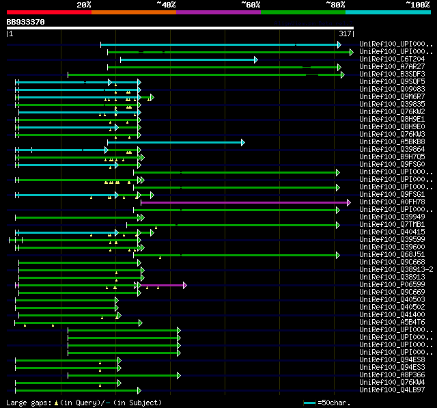Click the white BB933370 query sequence bar

point(180,28)
